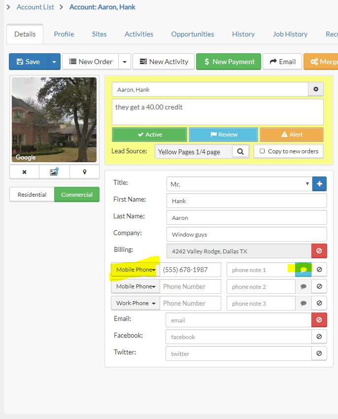The height and width of the screenshot is (419, 338).
Task: Click the search icon next to Lead Source
Action: click(240, 152)
